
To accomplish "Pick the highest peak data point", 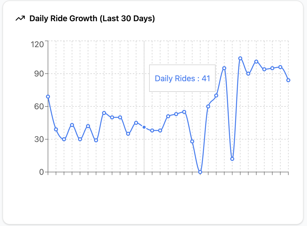I will 240,58.
